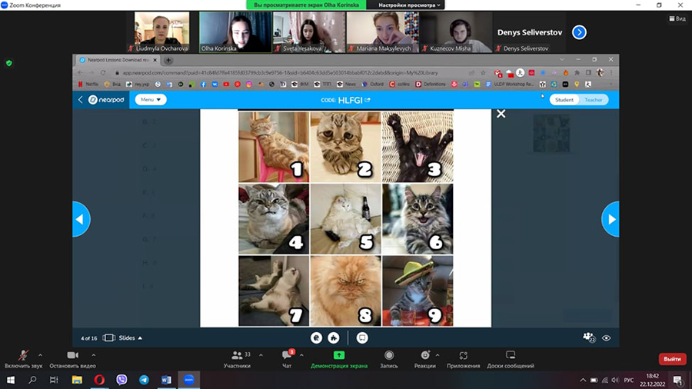This screenshot has height=389, width=692.
Task: Select Kuznecov Misha's video thumbnail
Action: tap(455, 32)
